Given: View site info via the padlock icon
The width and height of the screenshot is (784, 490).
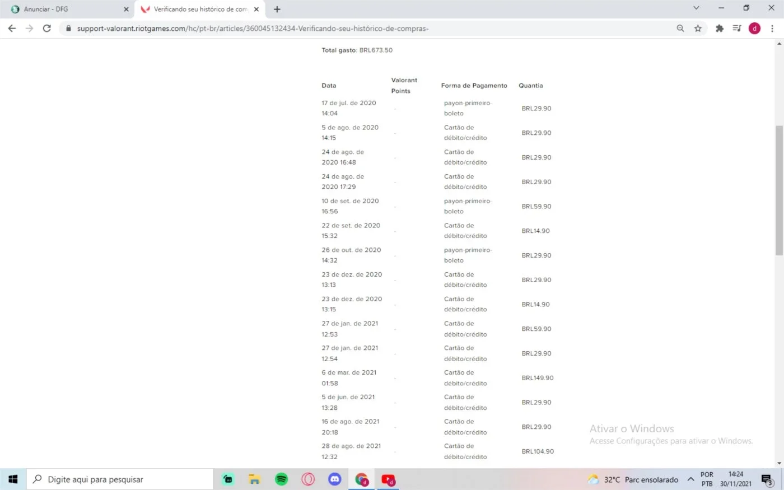Looking at the screenshot, I should click(x=69, y=28).
